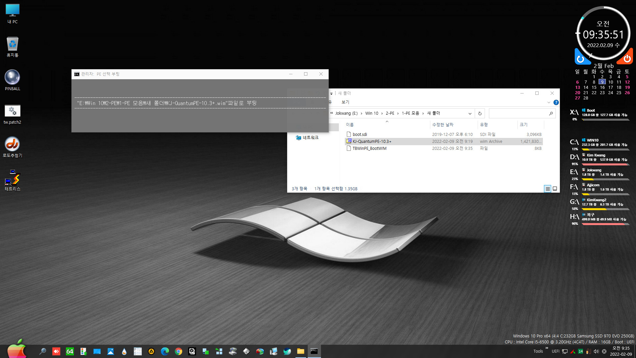Click D:\ Kim Kwang drive usage bar
This screenshot has width=636, height=358.
pyautogui.click(x=605, y=164)
